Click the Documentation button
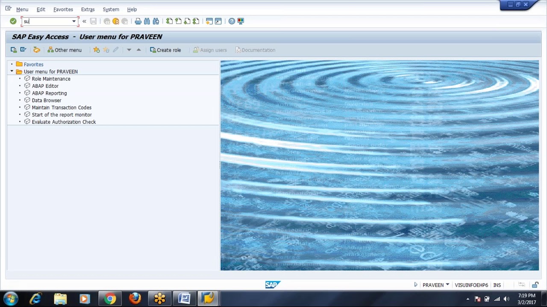Image resolution: width=547 pixels, height=307 pixels. (x=255, y=50)
